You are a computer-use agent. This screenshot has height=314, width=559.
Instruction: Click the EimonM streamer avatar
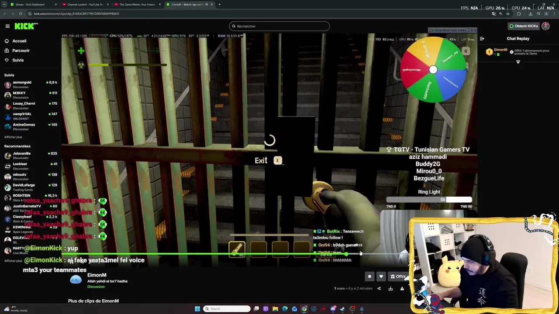coord(76,280)
